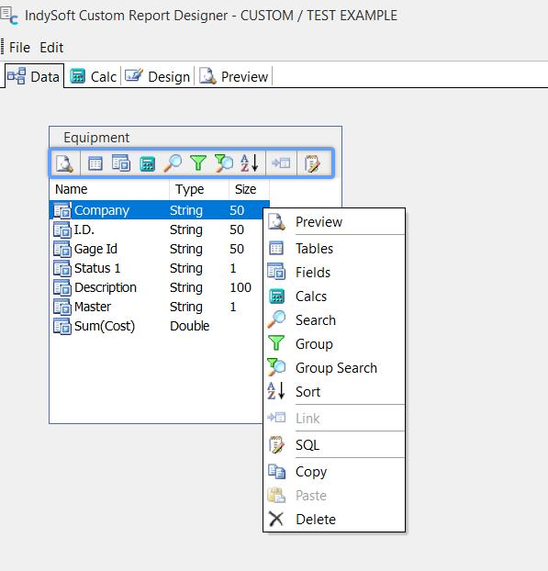
Task: Switch to the Preview tab
Action: pos(234,76)
